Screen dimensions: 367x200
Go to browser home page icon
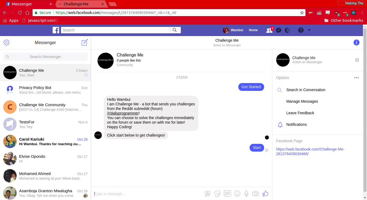click(27, 13)
